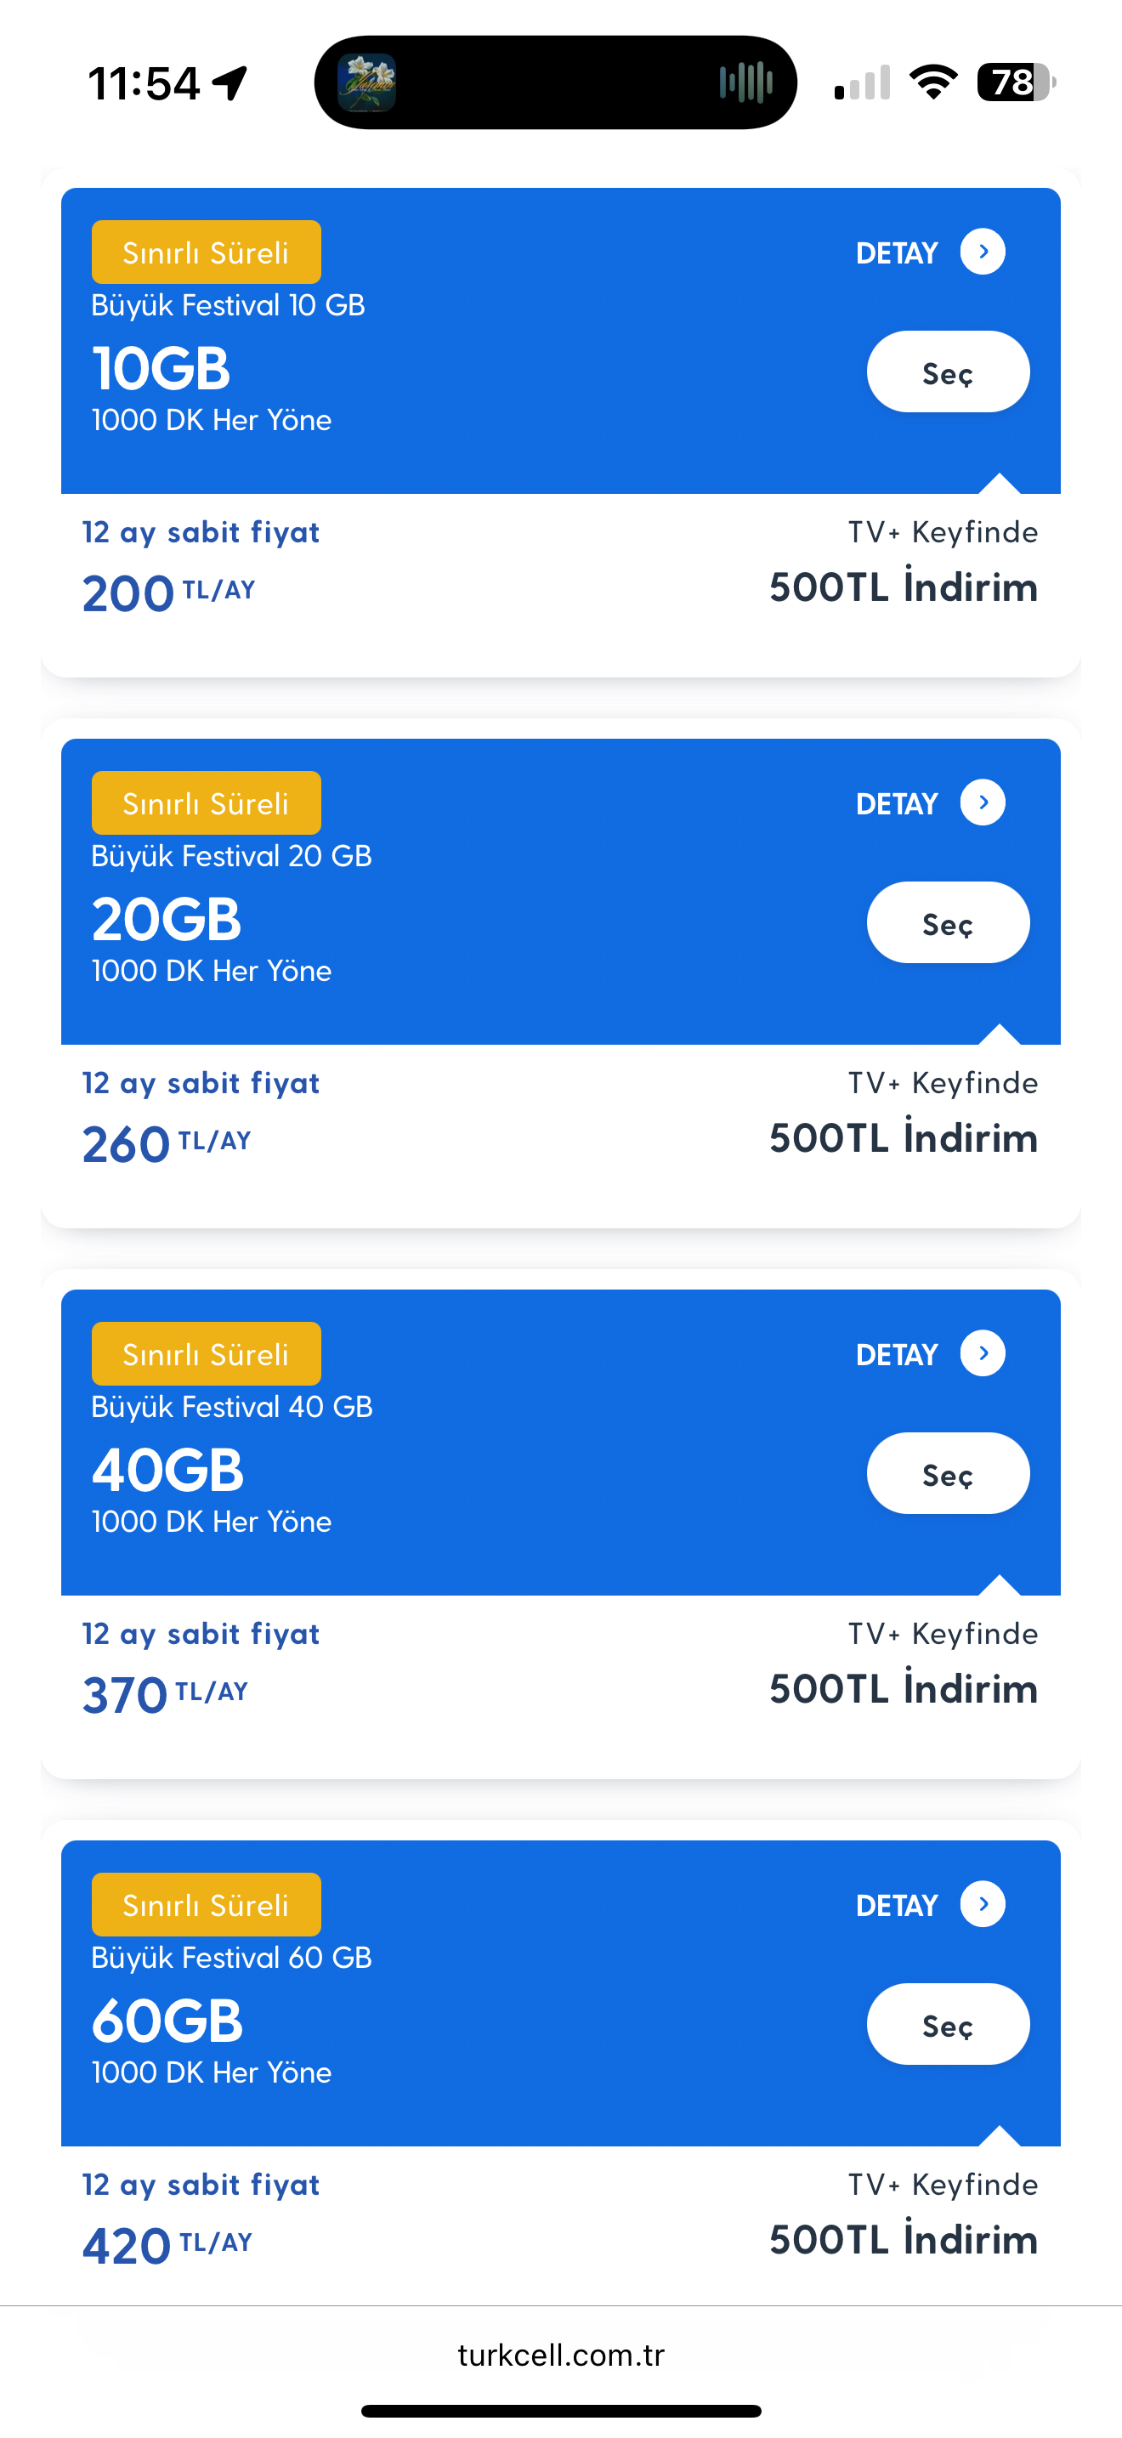The width and height of the screenshot is (1122, 2438).
Task: Tap the Sınırlı Süreli badge on 40GB card
Action: (207, 1354)
